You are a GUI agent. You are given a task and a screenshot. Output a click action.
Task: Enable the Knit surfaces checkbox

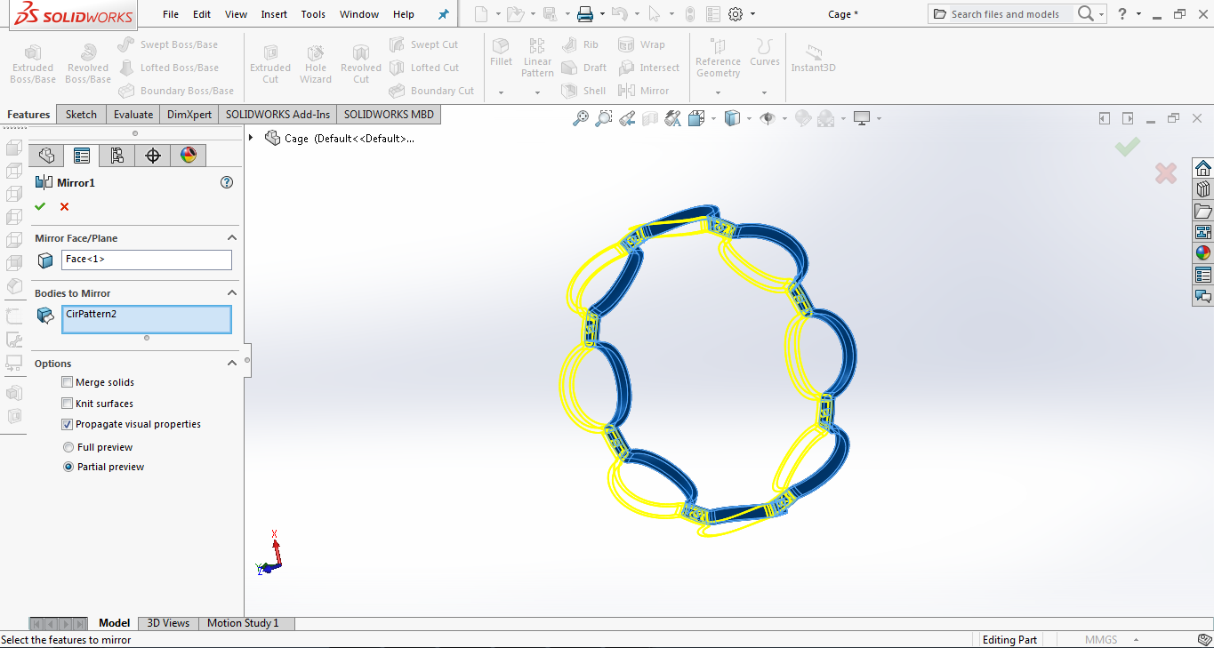click(68, 404)
